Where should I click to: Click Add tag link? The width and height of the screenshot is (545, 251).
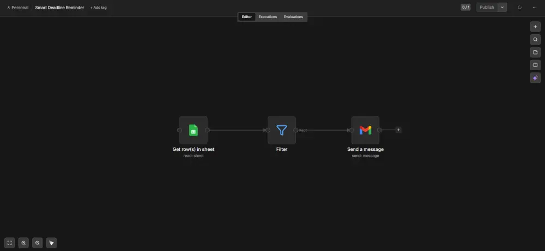tap(98, 8)
